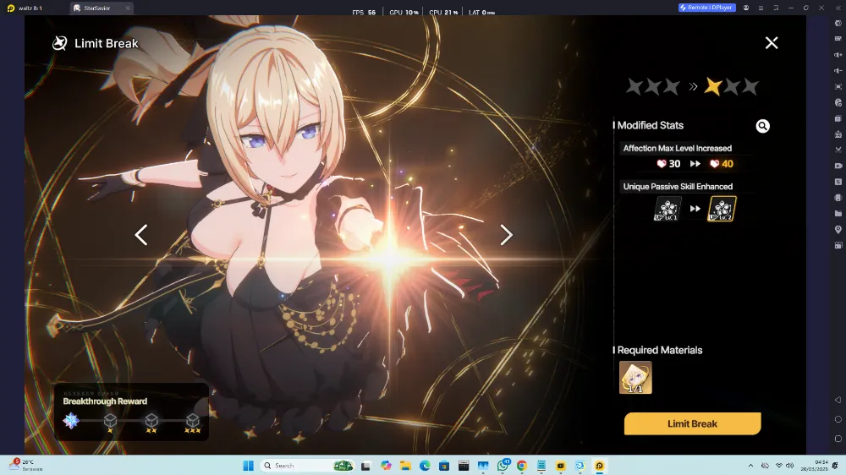Click the two-star breakthrough reward box
The width and height of the screenshot is (846, 475).
click(x=151, y=421)
